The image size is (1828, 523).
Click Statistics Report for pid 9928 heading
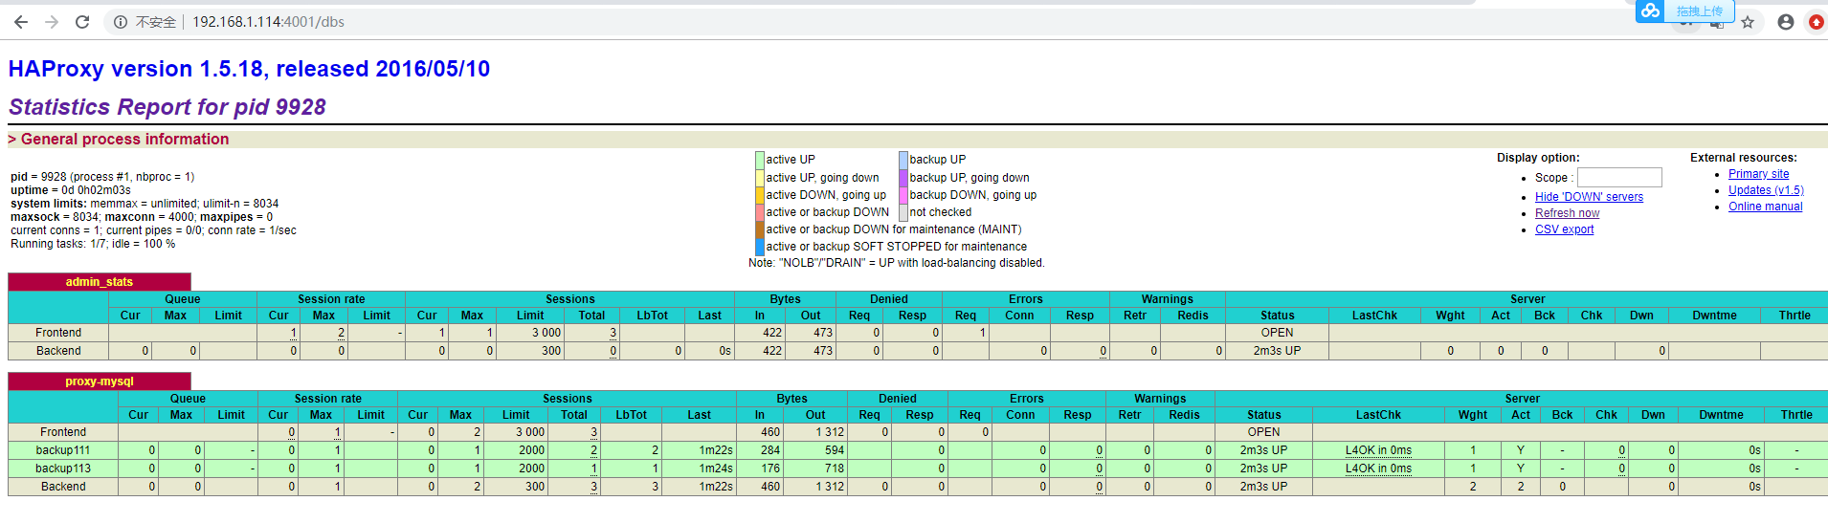(x=167, y=107)
